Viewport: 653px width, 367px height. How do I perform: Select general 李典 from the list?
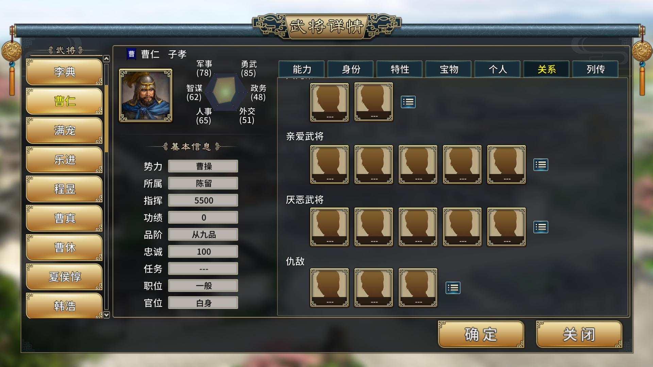[x=64, y=72]
